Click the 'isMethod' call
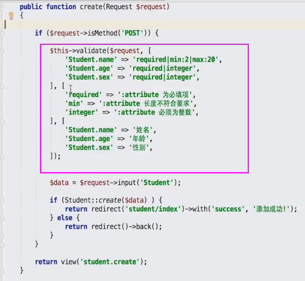The image size is (305, 281). (102, 33)
